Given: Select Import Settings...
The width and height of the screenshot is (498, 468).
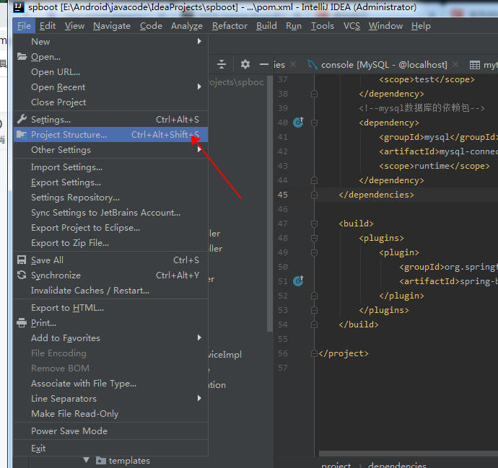Looking at the screenshot, I should [111, 167].
